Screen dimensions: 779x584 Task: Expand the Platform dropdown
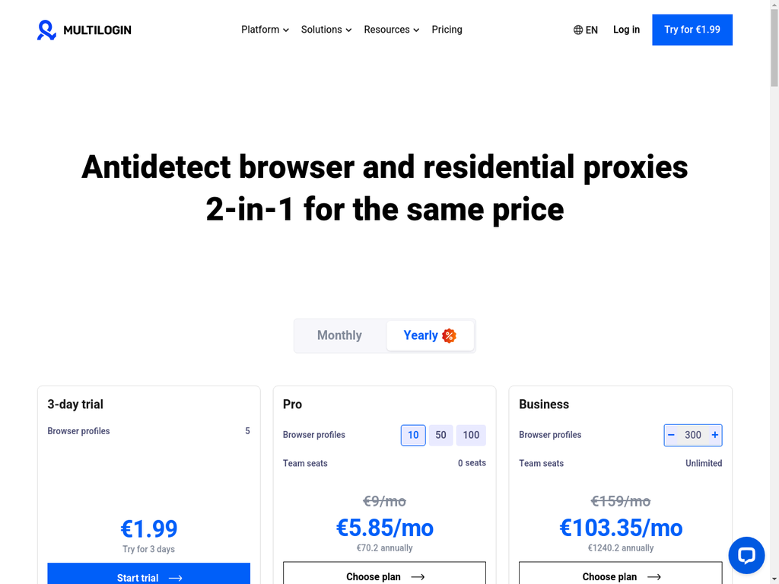pos(264,30)
